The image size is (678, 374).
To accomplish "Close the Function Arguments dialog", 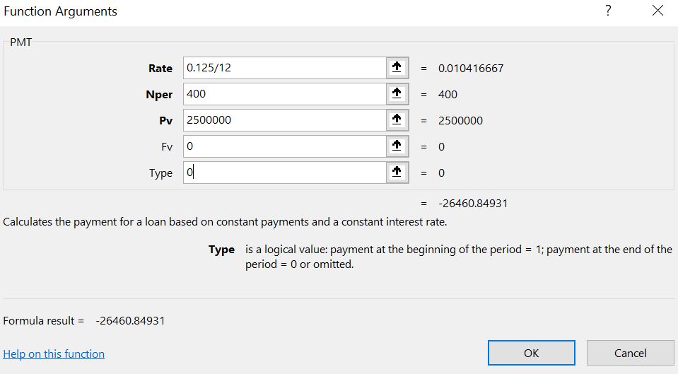I will (x=657, y=11).
